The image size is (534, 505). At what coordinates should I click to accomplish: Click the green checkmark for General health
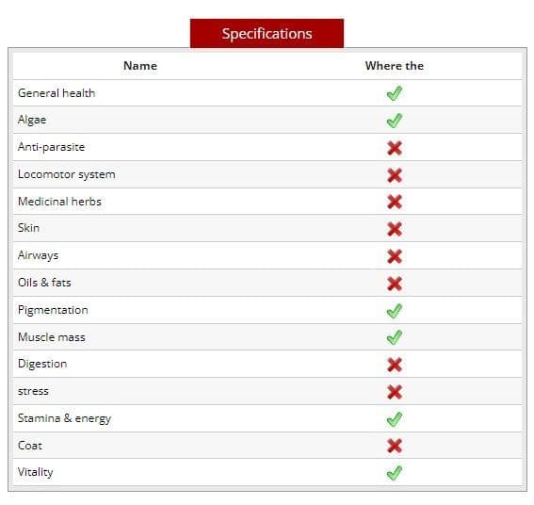point(395,93)
